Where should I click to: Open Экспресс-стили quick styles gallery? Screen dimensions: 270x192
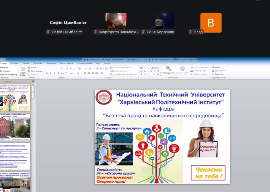tap(182, 70)
